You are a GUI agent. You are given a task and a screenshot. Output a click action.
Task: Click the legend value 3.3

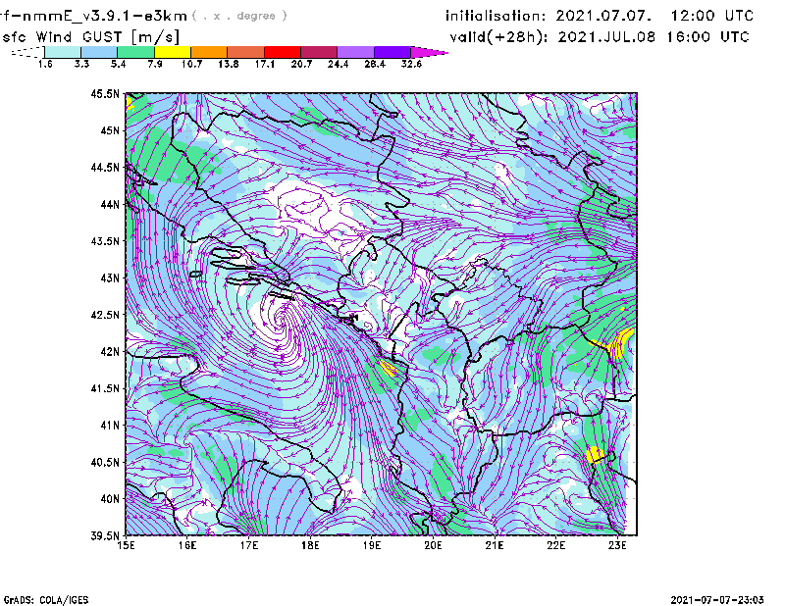click(81, 64)
